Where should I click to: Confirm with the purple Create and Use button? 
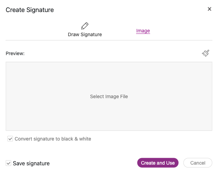[x=158, y=163]
